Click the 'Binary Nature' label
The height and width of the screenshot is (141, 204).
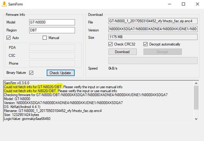pyautogui.click(x=16, y=73)
